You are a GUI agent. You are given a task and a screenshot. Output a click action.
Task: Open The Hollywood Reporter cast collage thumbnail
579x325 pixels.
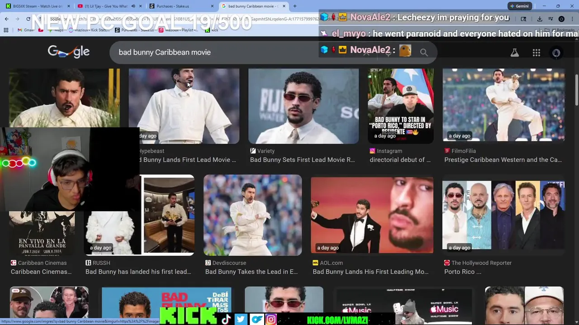coord(503,215)
